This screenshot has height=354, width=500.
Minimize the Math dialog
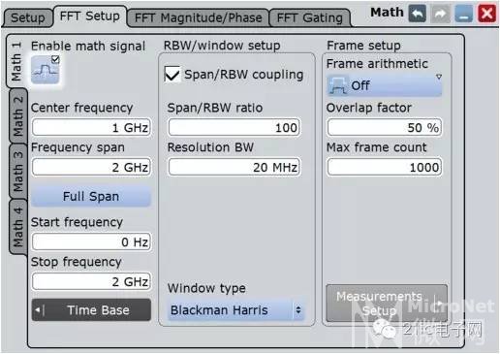[x=464, y=14]
